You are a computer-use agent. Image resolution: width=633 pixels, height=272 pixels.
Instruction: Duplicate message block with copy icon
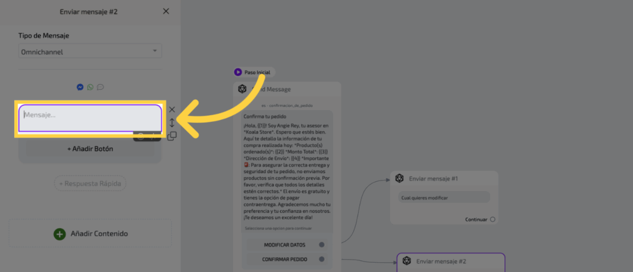172,136
